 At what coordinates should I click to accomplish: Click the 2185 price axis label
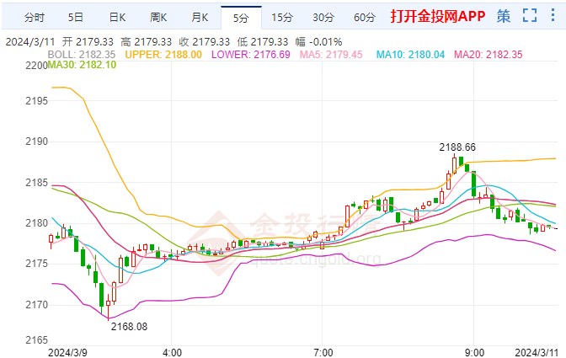[36, 183]
